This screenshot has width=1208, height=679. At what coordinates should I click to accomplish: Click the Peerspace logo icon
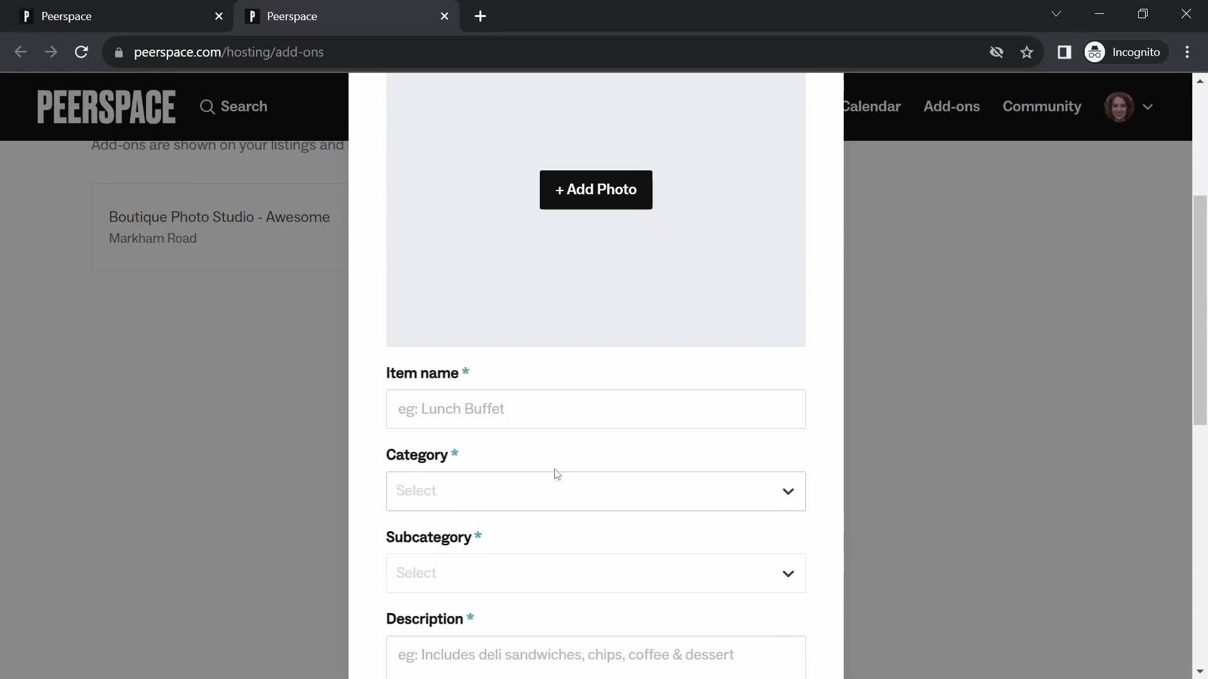[x=105, y=106]
